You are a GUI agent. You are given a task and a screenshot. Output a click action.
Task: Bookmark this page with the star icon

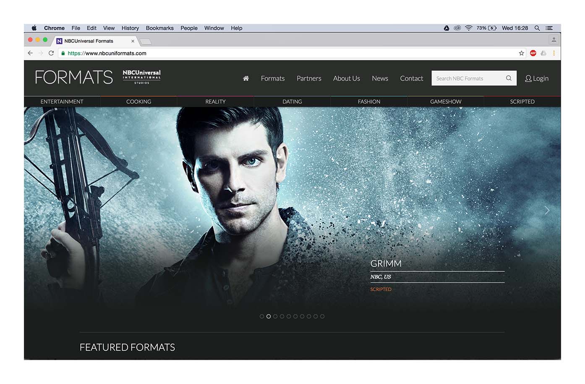pos(522,53)
